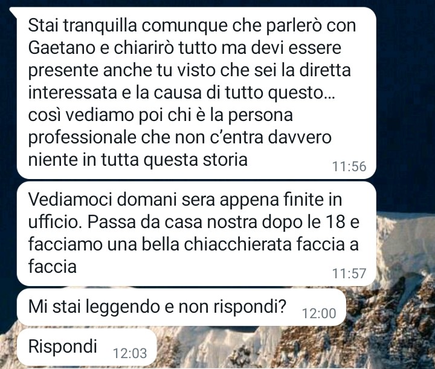Select the "Mi stai leggendo e non rispondi?" message
Image resolution: width=435 pixels, height=369 pixels.
[181, 307]
